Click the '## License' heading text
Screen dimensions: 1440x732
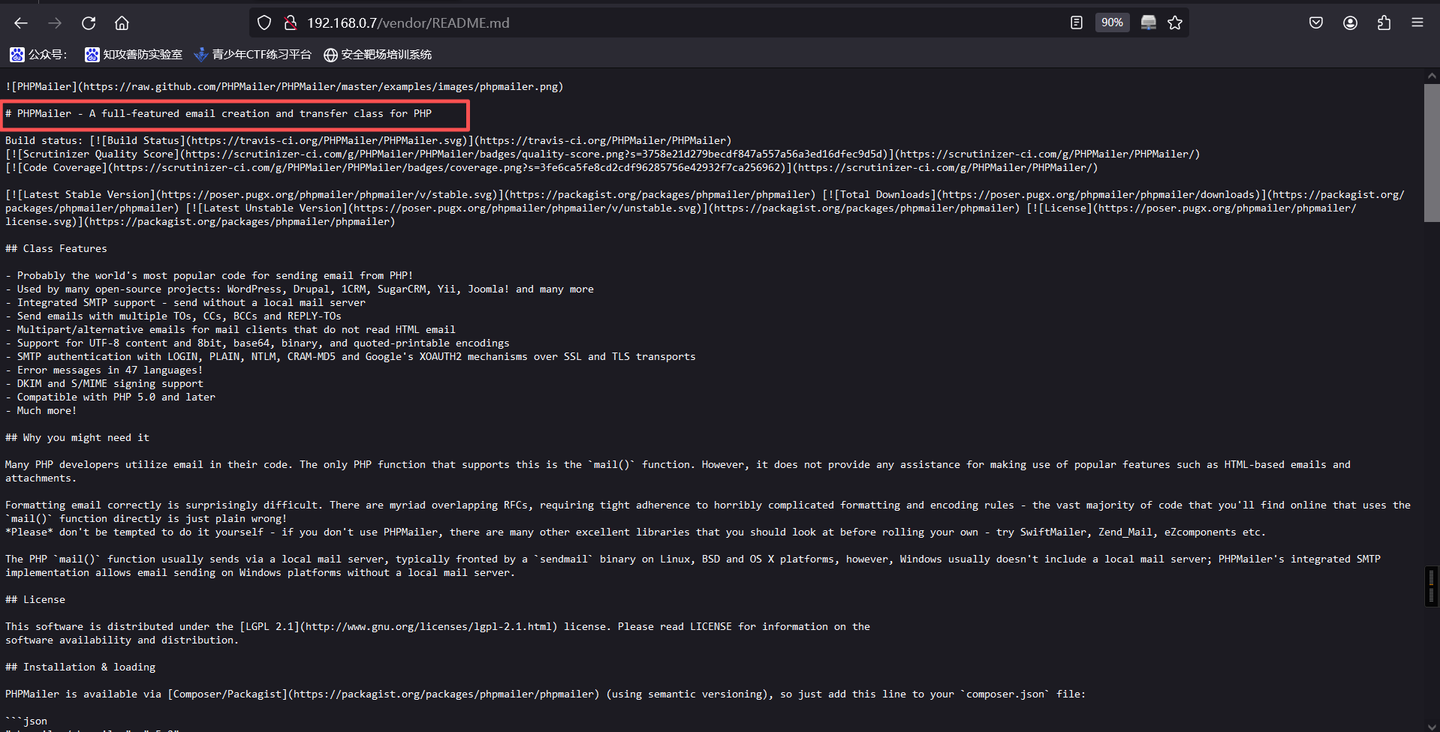pos(35,600)
